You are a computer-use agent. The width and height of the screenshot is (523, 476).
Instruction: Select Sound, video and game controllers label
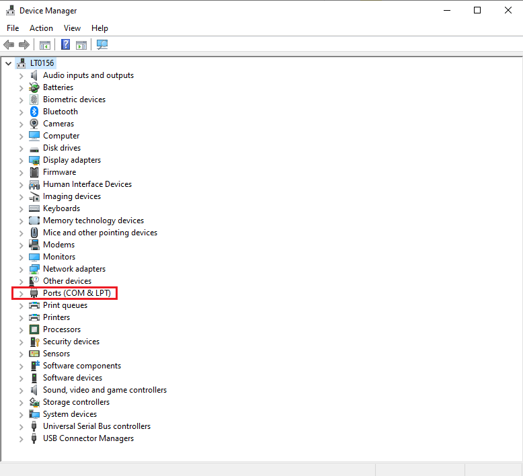pos(105,390)
